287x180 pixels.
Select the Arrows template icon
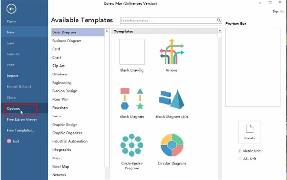172,52
